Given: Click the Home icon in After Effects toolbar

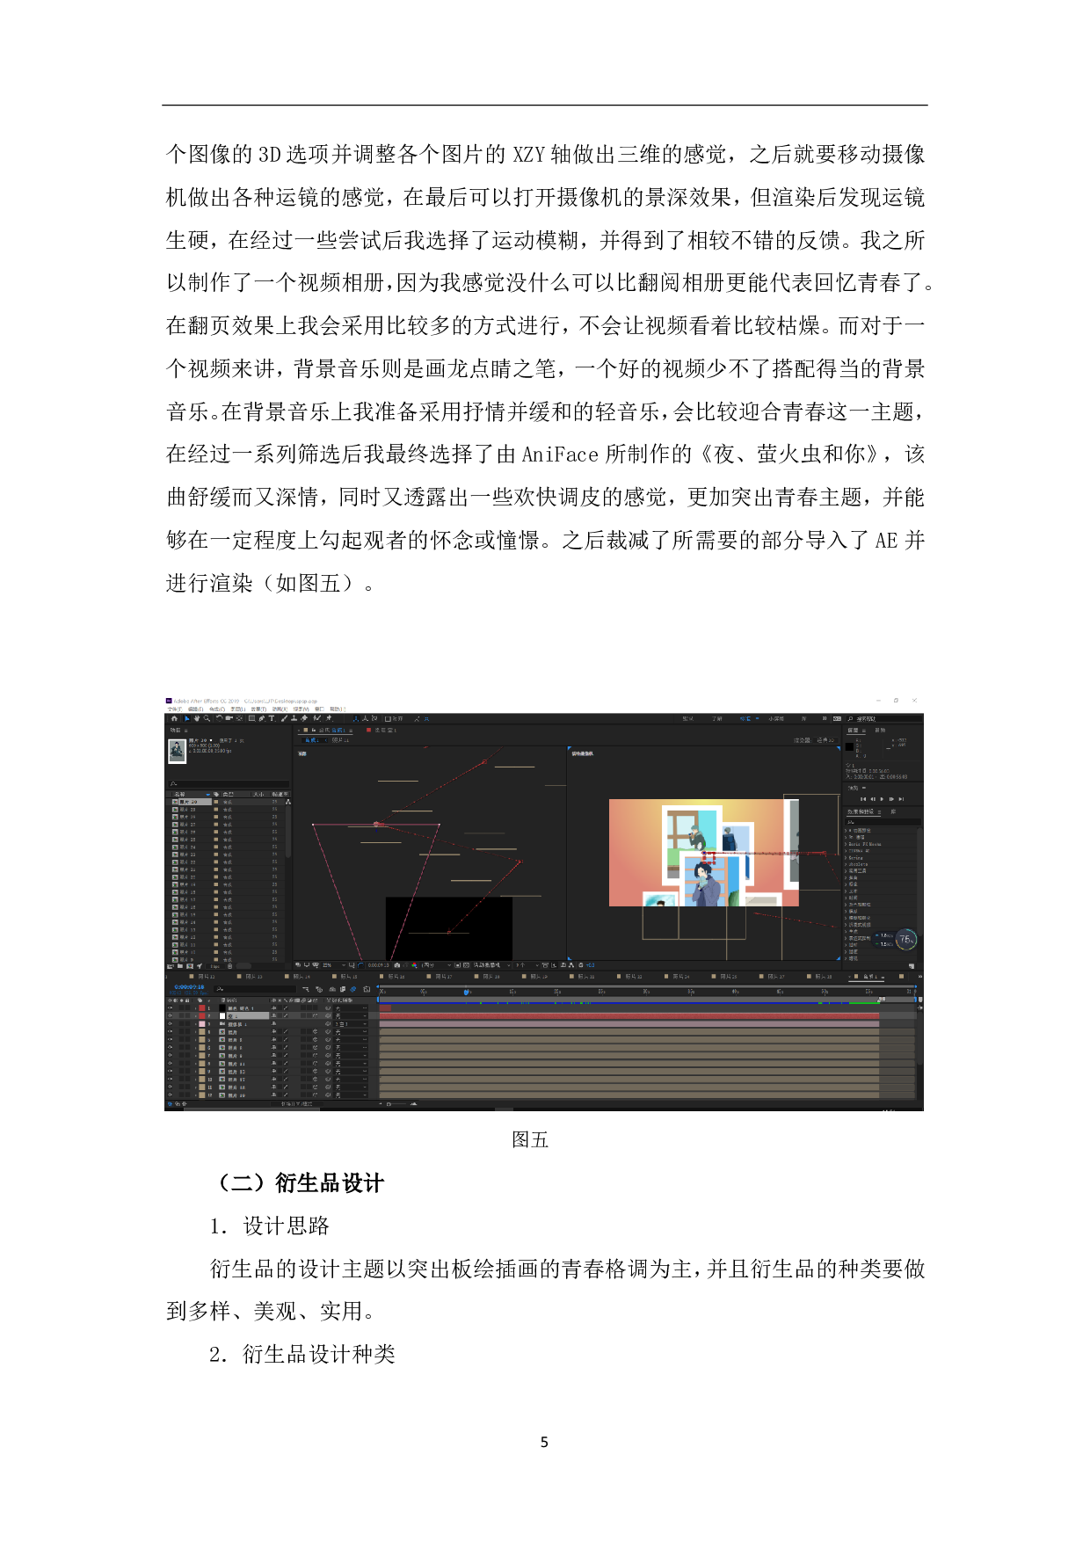Looking at the screenshot, I should (174, 718).
